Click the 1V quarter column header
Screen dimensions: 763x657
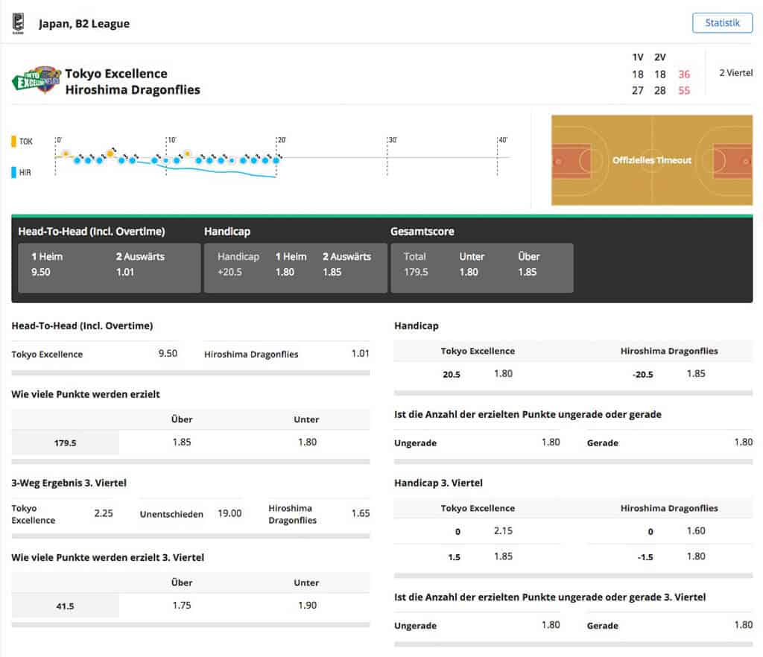[638, 57]
